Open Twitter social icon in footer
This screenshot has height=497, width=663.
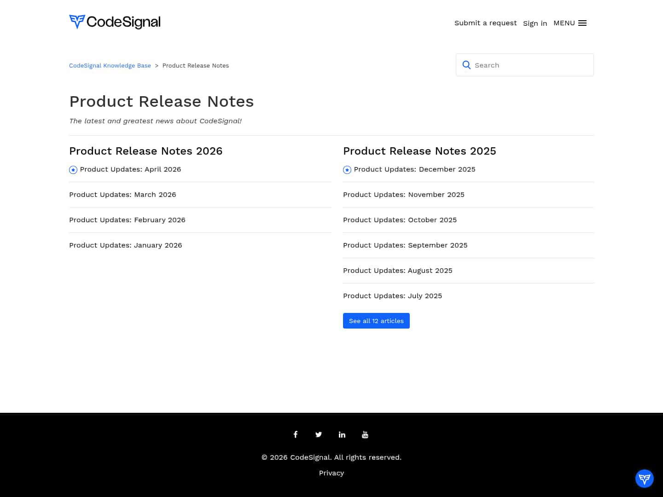pos(319,434)
